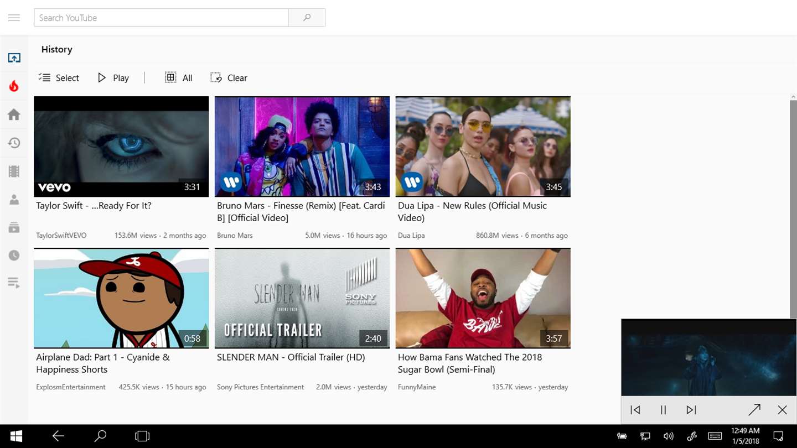The image size is (797, 448).
Task: Open the Taylor Swift Ready For It thumbnail
Action: tap(121, 147)
